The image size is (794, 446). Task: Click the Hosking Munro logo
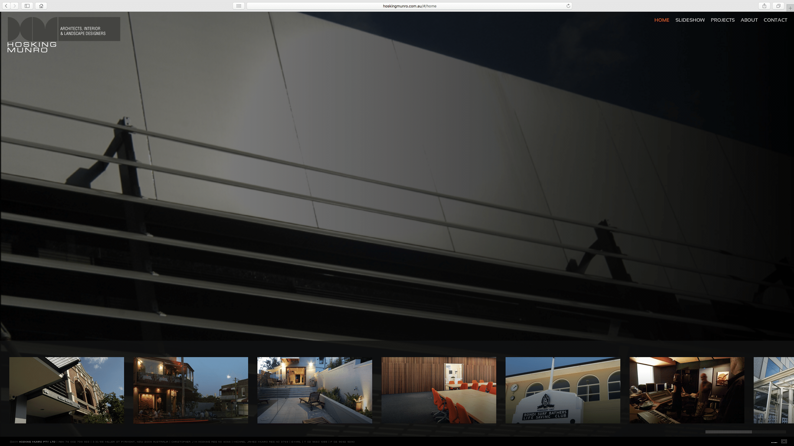(32, 35)
